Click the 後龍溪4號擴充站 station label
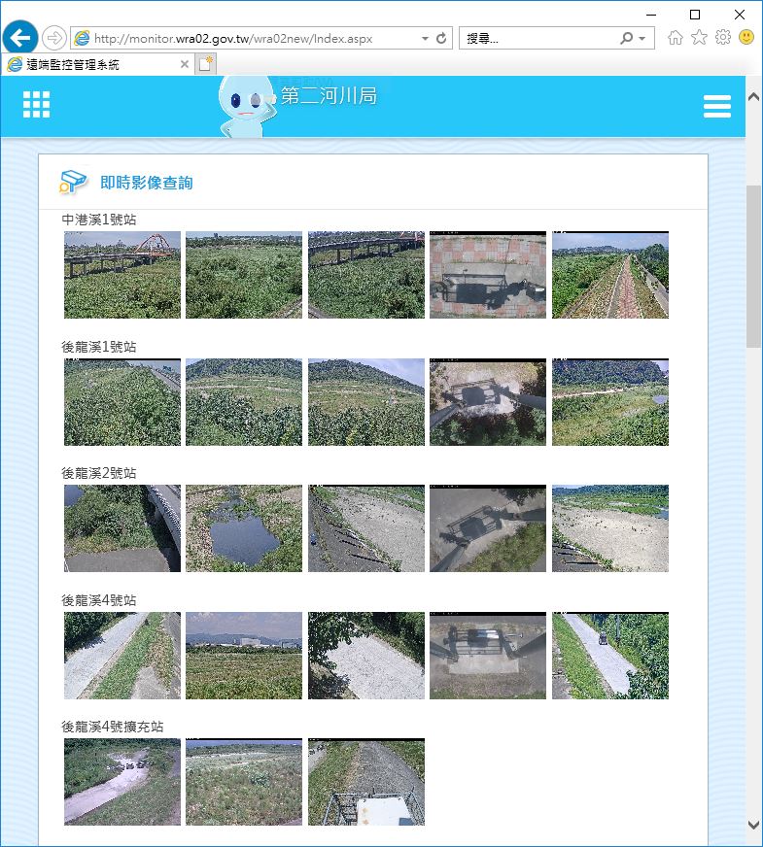 (x=113, y=727)
